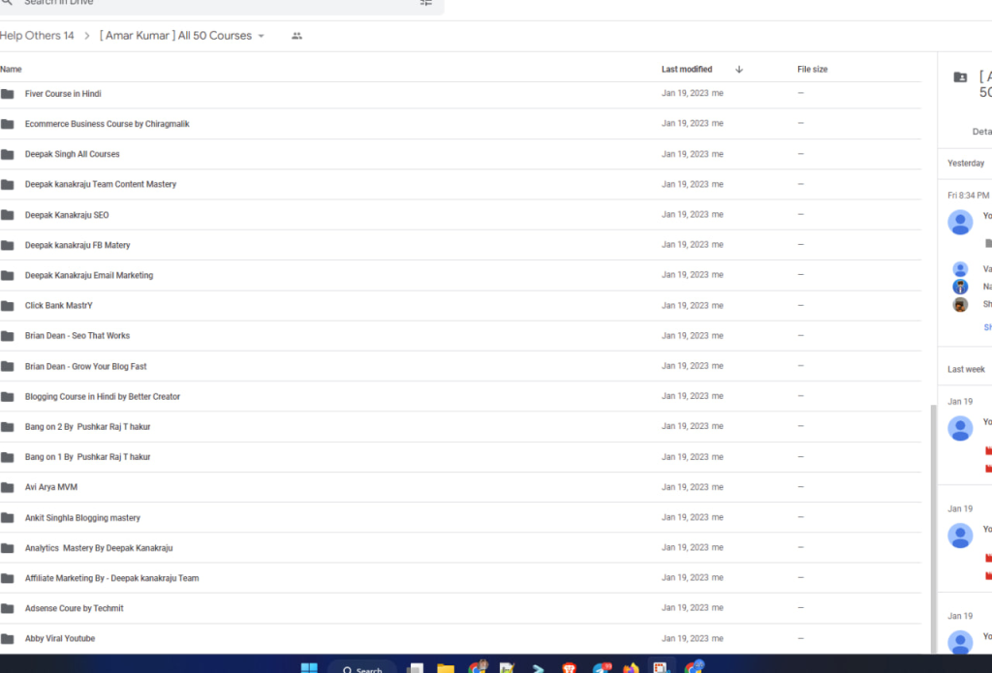Screen dimensions: 992x673
Task: Click folder icon beside Adsense Coure by Techmit
Action: [x=8, y=608]
